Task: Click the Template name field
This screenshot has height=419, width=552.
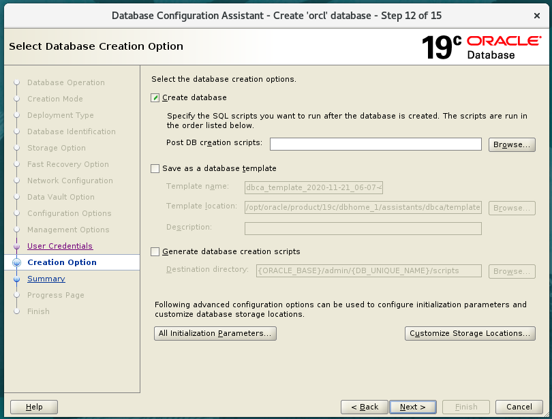Action: [313, 187]
